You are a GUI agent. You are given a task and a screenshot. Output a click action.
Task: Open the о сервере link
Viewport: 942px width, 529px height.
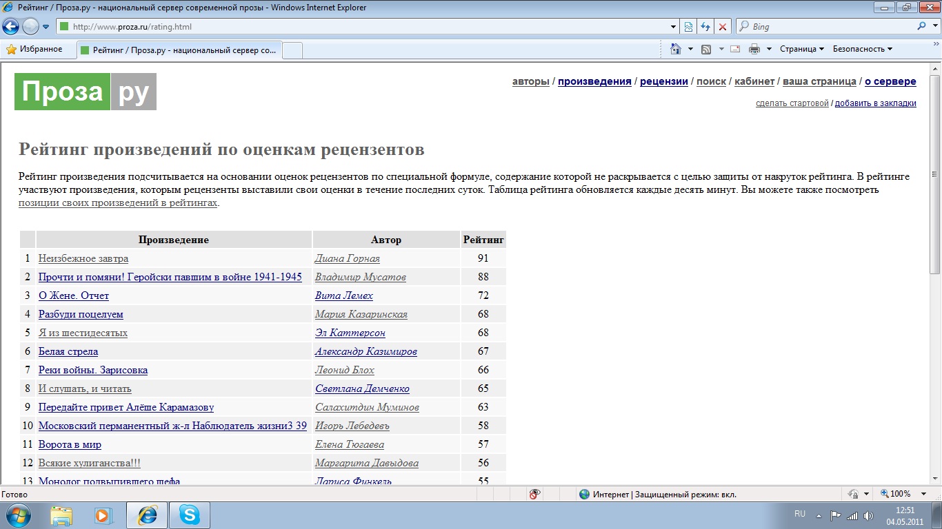click(x=890, y=81)
